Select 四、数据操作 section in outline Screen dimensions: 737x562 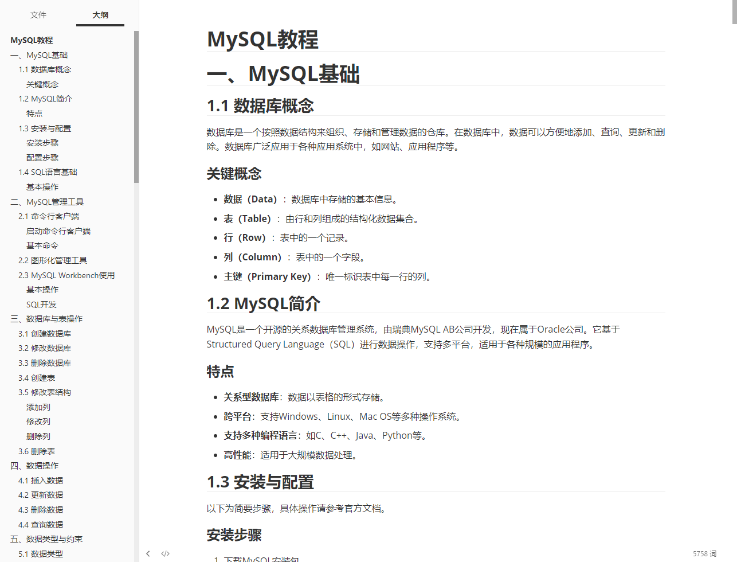pos(34,466)
